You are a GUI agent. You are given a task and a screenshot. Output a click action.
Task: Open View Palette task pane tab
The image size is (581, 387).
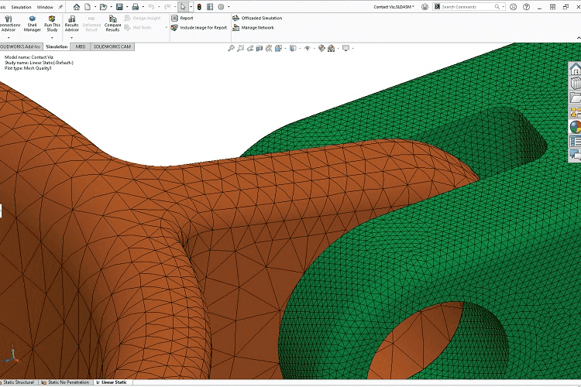coord(575,112)
